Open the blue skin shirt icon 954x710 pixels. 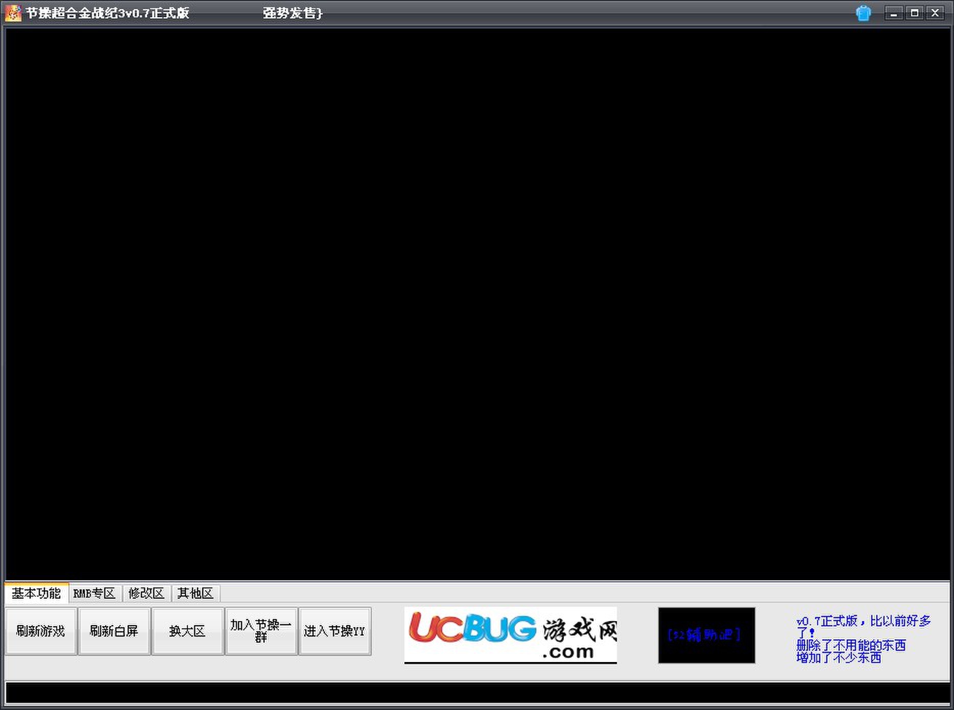[863, 13]
